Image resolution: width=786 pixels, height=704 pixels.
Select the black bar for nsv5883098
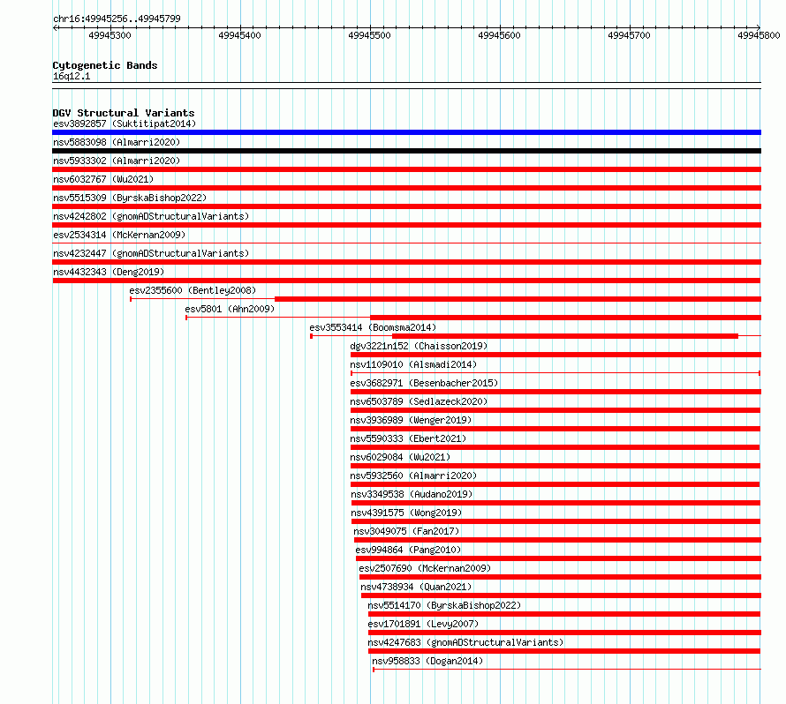406,151
